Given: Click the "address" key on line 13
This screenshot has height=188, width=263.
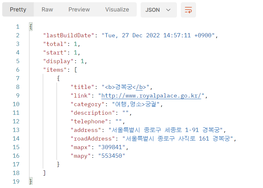Looking at the screenshot, I should pyautogui.click(x=86, y=130).
